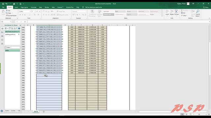The image size is (211, 118).
Task: Open the Kutools tab
Action: coord(60,7)
